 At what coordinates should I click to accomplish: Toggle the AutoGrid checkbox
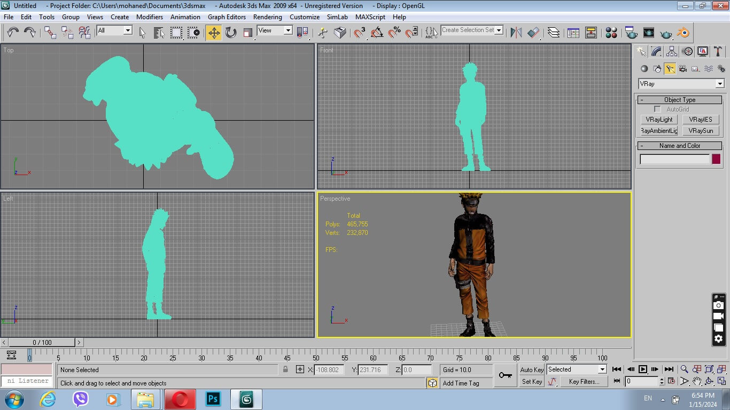click(x=657, y=109)
